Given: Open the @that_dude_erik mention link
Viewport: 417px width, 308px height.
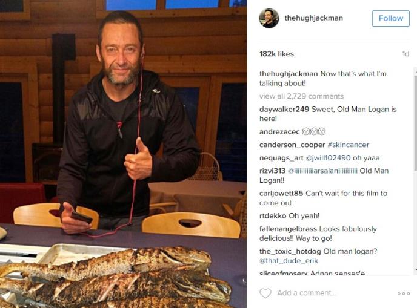Looking at the screenshot, I should (289, 261).
